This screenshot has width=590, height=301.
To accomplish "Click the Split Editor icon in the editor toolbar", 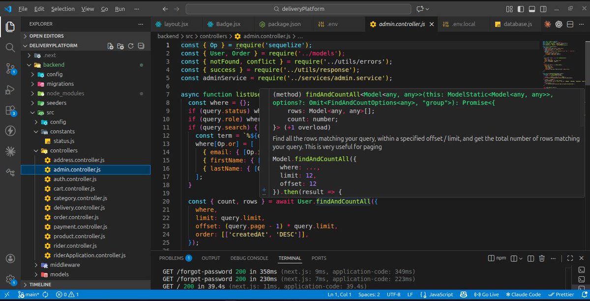I will point(570,24).
